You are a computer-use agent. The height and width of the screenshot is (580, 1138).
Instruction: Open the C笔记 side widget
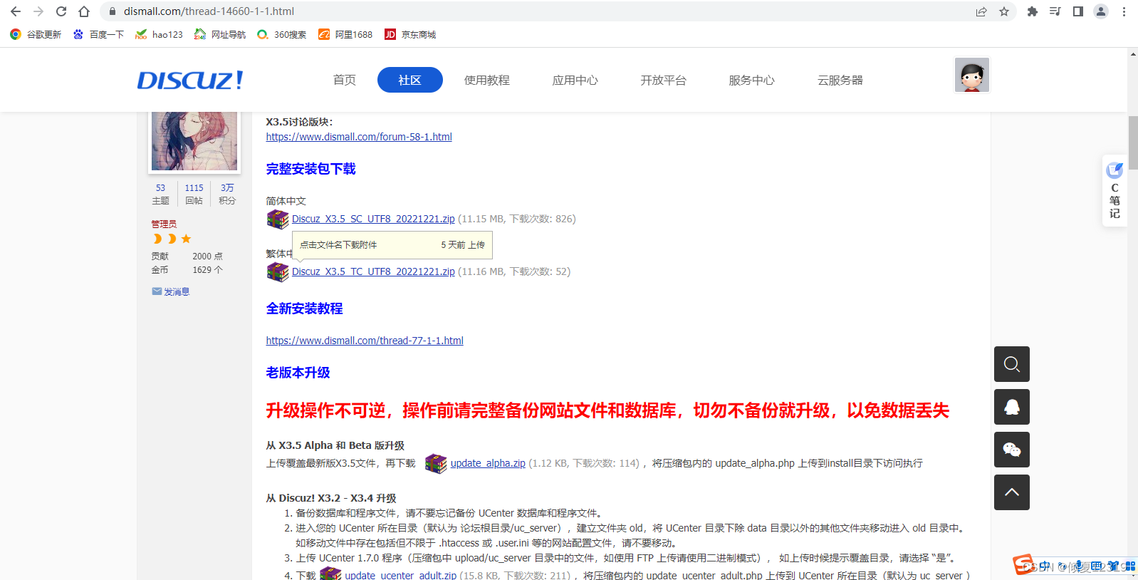tap(1114, 191)
